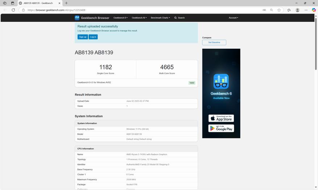Click the Valid status badge
This screenshot has width=318, height=190.
[x=192, y=83]
